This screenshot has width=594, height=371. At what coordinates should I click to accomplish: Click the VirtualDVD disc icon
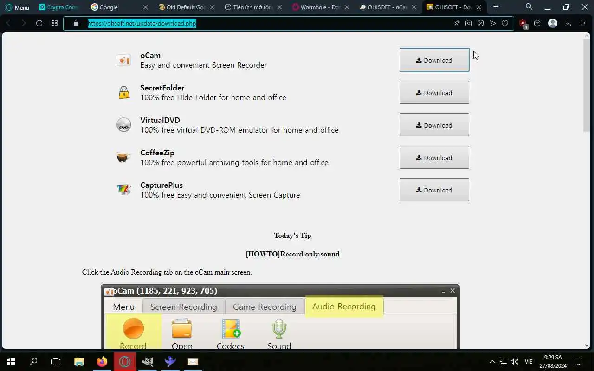(123, 125)
